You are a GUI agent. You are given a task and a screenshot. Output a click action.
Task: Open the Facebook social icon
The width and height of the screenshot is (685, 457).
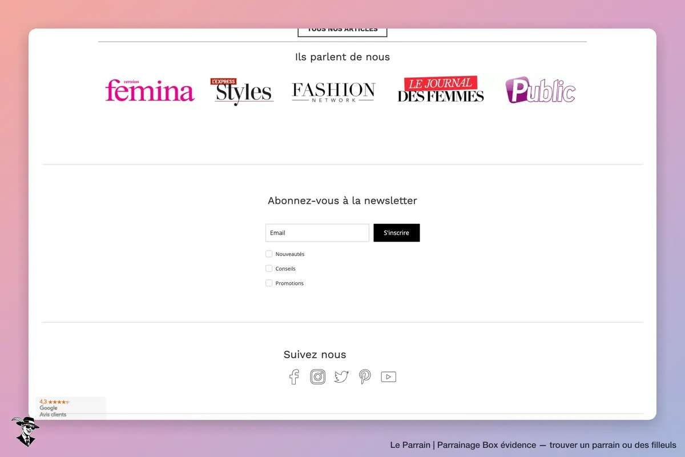coord(294,377)
